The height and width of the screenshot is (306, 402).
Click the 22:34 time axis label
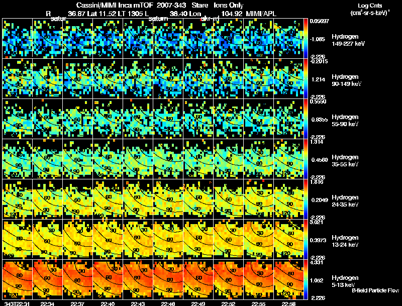[x=47, y=303]
